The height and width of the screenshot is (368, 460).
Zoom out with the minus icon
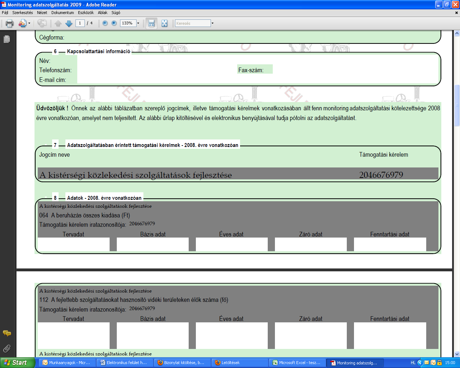pyautogui.click(x=105, y=23)
